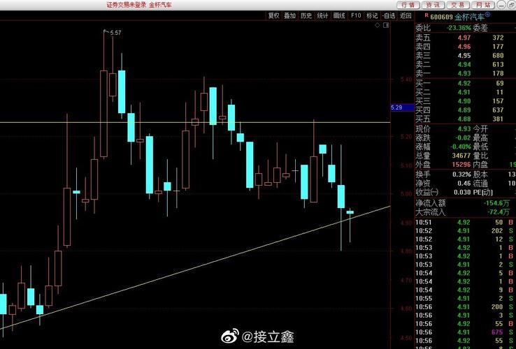The height and width of the screenshot is (349, 516).
Task: Open the 网站 website tab
Action: [482, 5]
